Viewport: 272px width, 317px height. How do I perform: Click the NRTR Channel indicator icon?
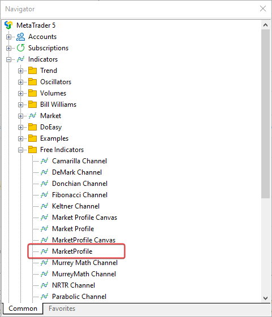click(x=44, y=285)
